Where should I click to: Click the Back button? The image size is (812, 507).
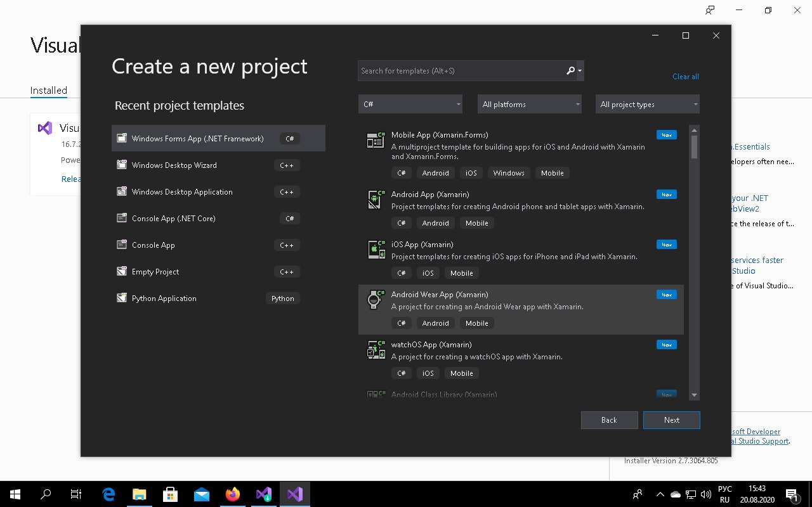coord(609,420)
